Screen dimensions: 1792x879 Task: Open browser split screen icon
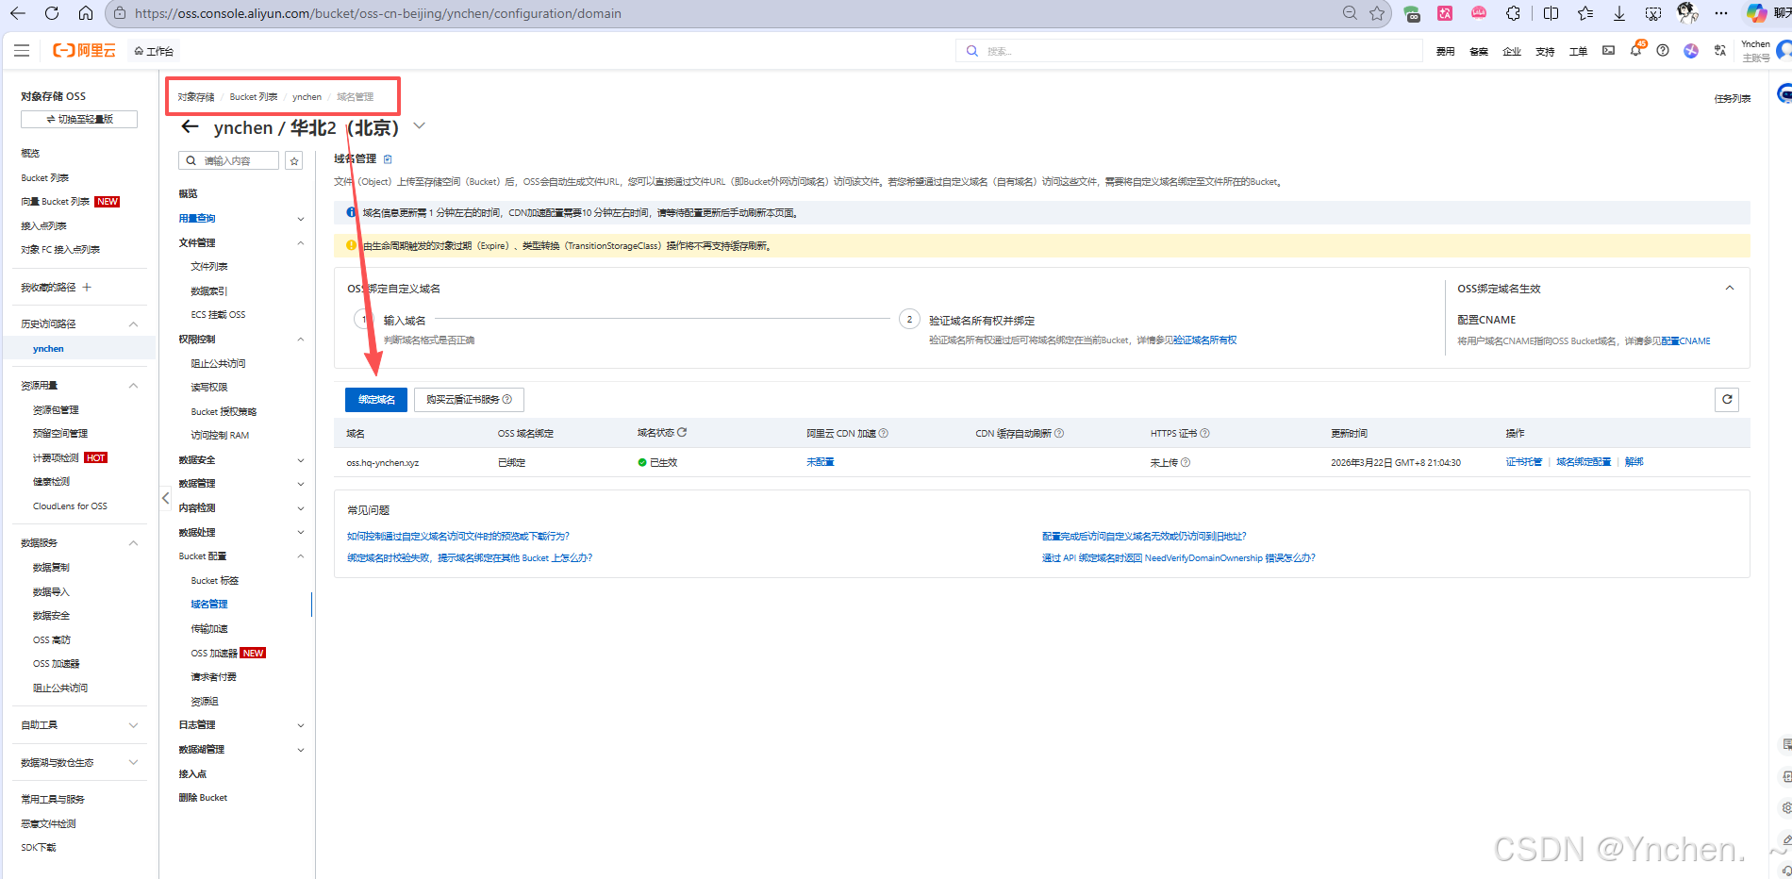1551,13
